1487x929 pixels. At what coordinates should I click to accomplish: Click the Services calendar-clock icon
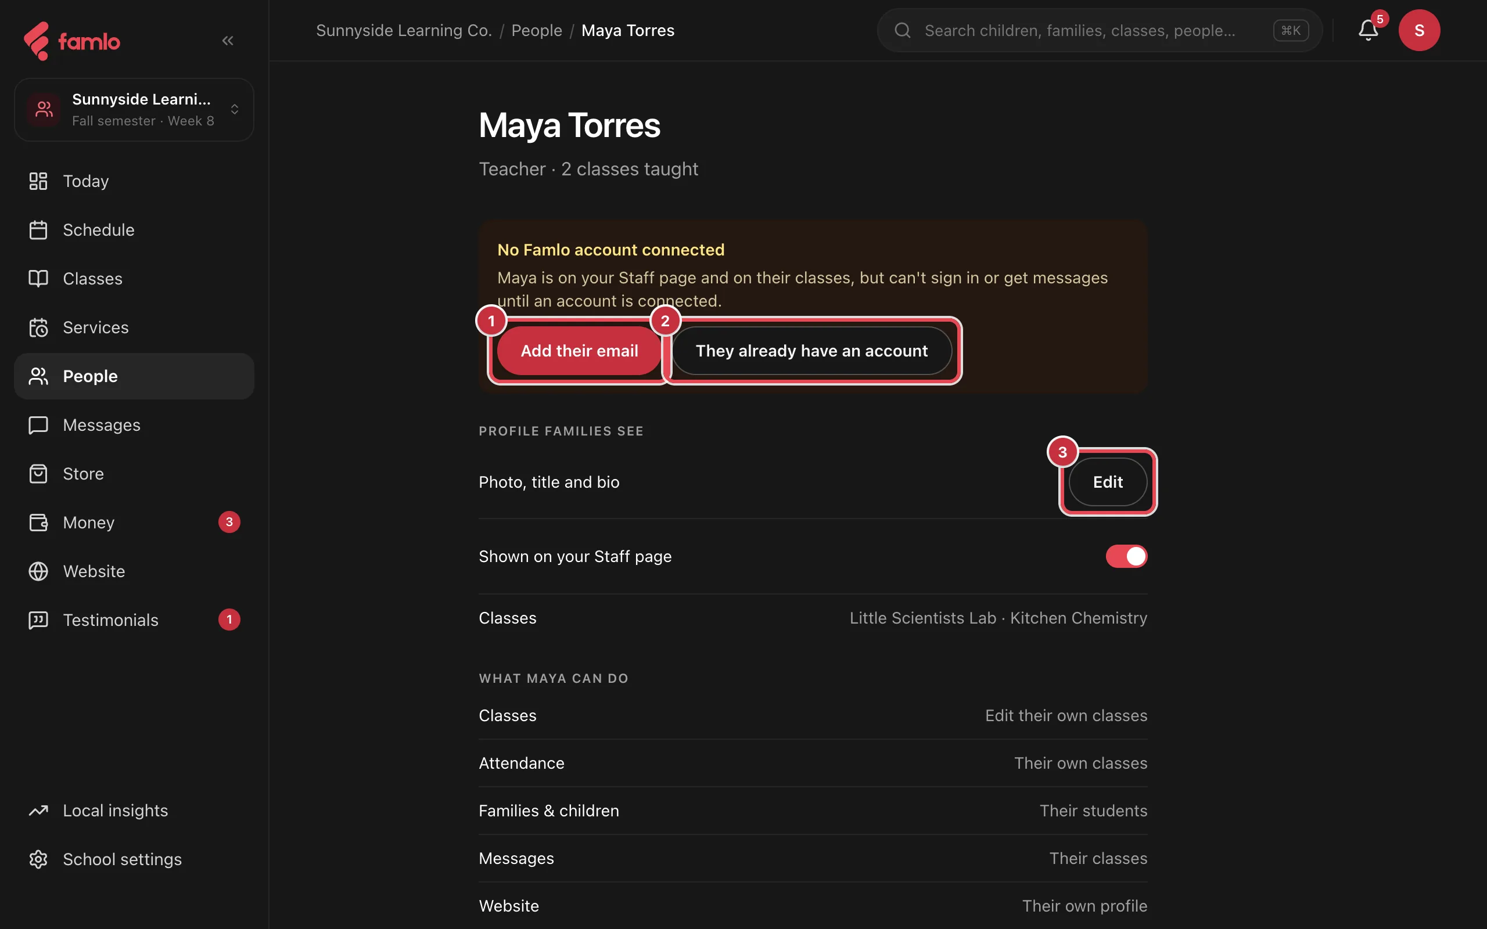[38, 327]
